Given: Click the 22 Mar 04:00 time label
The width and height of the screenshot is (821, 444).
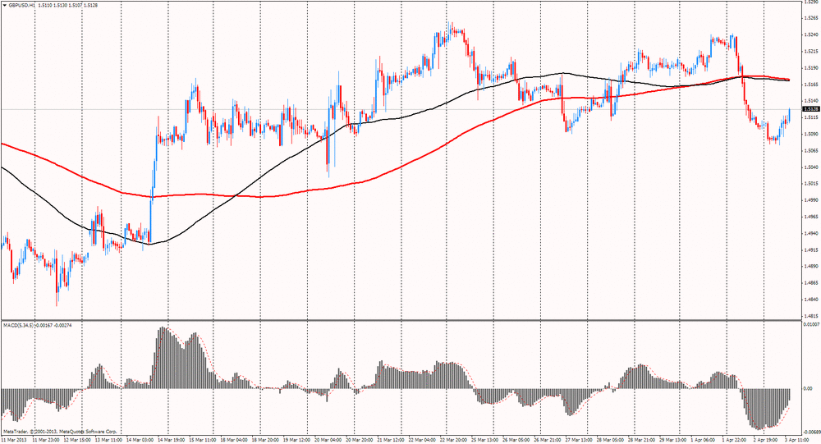Looking at the screenshot, I should click(x=421, y=441).
